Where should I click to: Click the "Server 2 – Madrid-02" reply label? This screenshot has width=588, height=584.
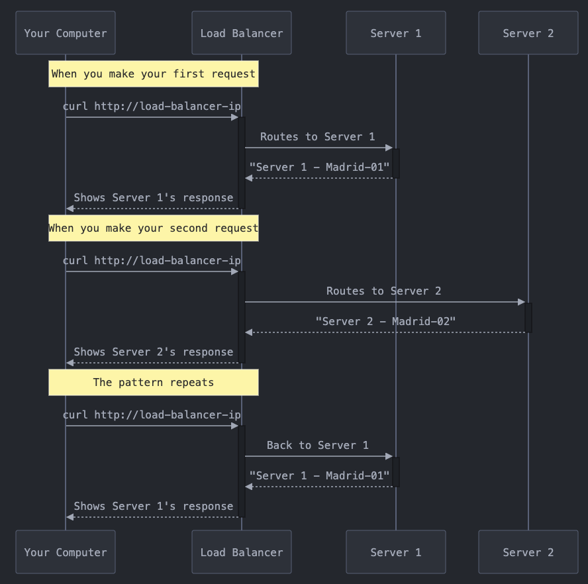point(385,321)
